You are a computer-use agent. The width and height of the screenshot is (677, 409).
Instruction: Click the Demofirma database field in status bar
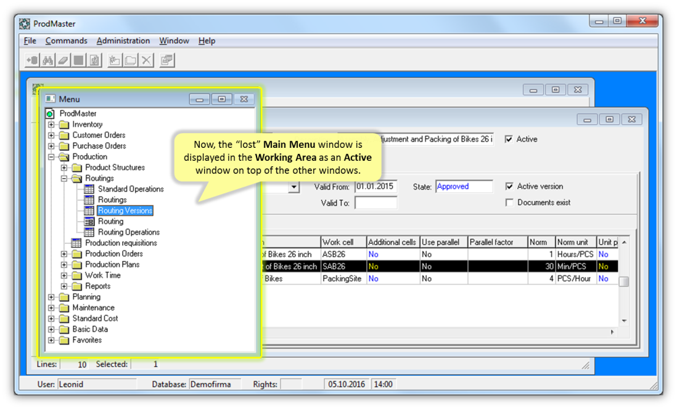[x=215, y=384]
